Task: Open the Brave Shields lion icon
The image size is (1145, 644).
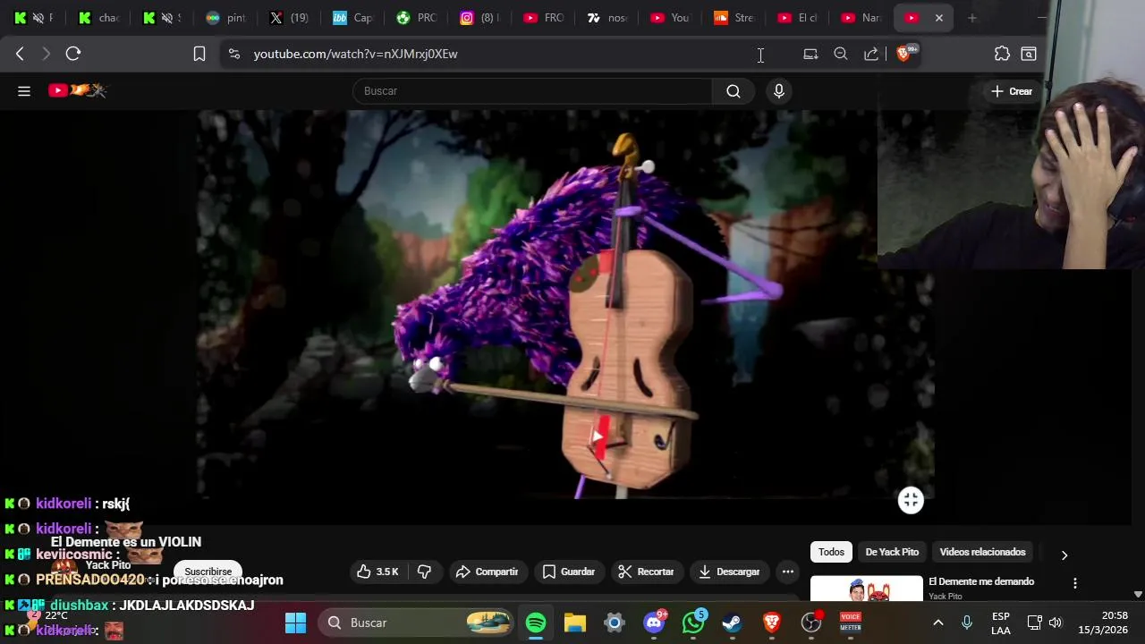Action: click(903, 54)
